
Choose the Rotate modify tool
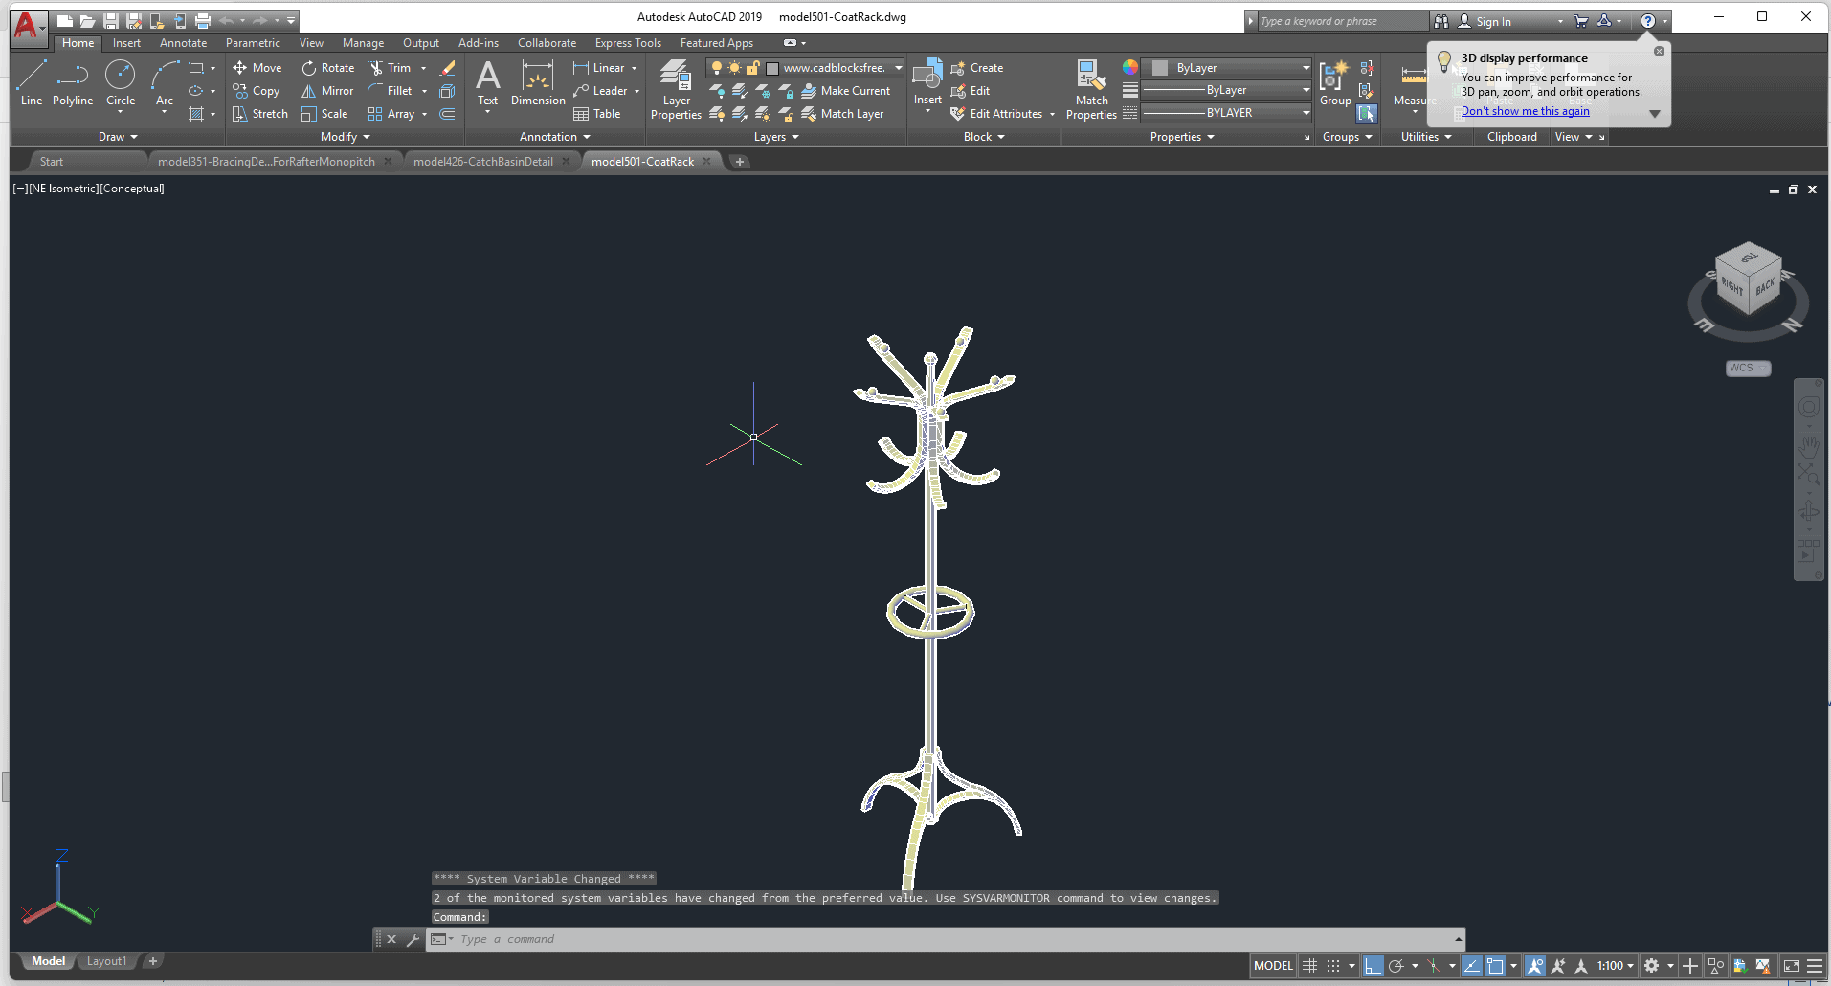(328, 68)
